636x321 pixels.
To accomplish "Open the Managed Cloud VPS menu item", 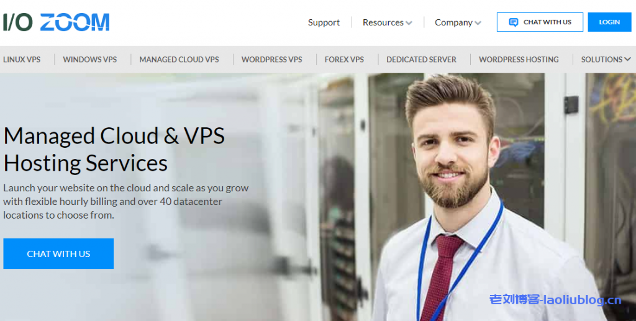I will (179, 60).
